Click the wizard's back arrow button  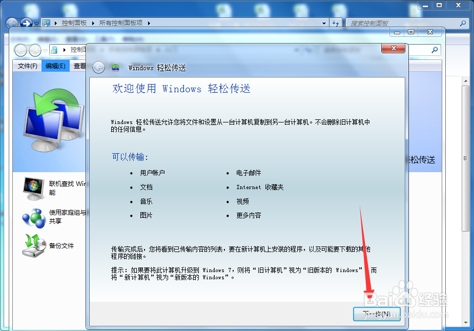point(98,68)
